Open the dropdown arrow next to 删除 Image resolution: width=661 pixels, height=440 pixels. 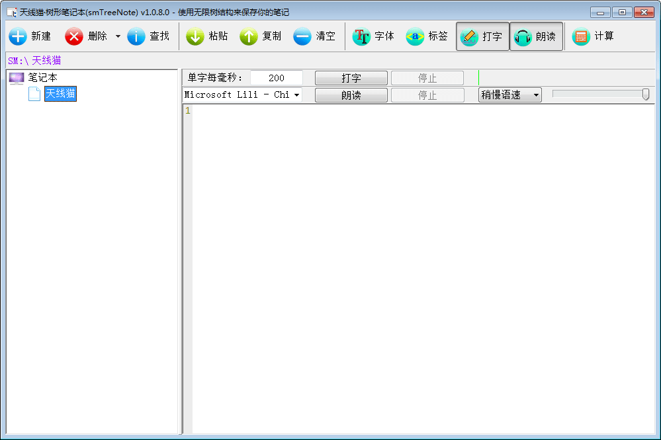118,36
